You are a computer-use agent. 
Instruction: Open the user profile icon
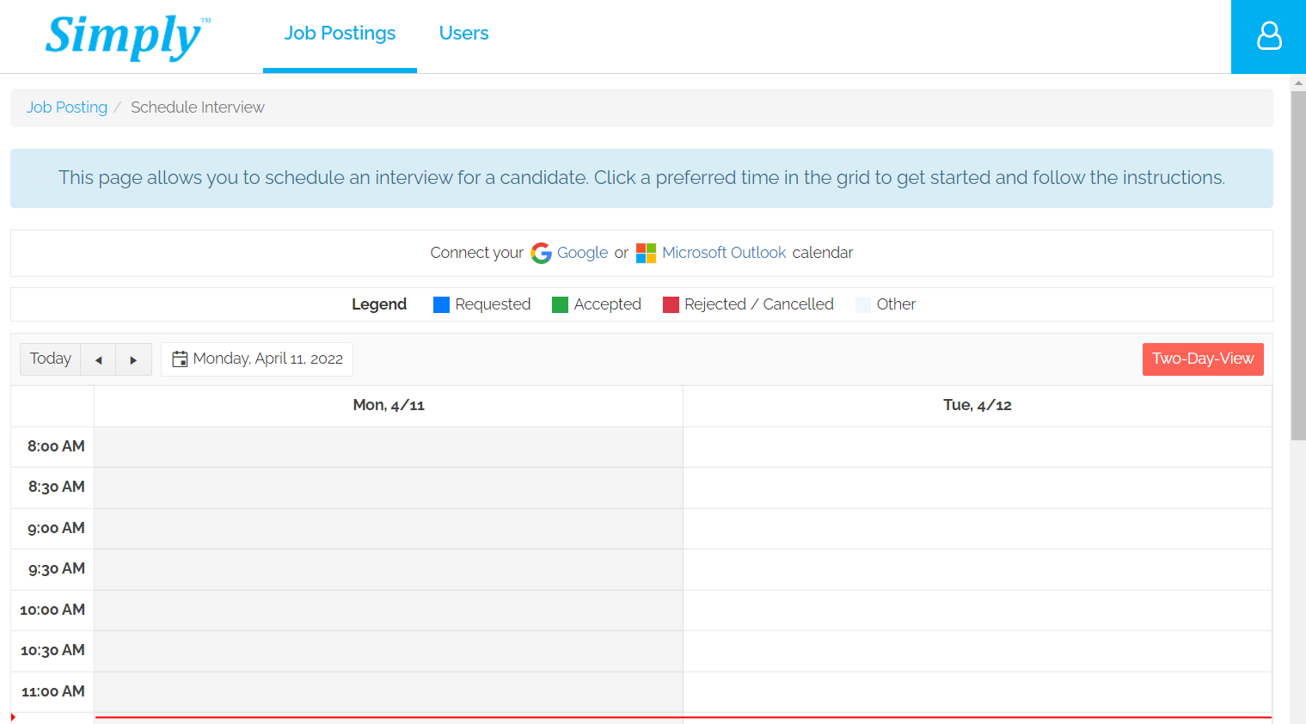pyautogui.click(x=1268, y=36)
